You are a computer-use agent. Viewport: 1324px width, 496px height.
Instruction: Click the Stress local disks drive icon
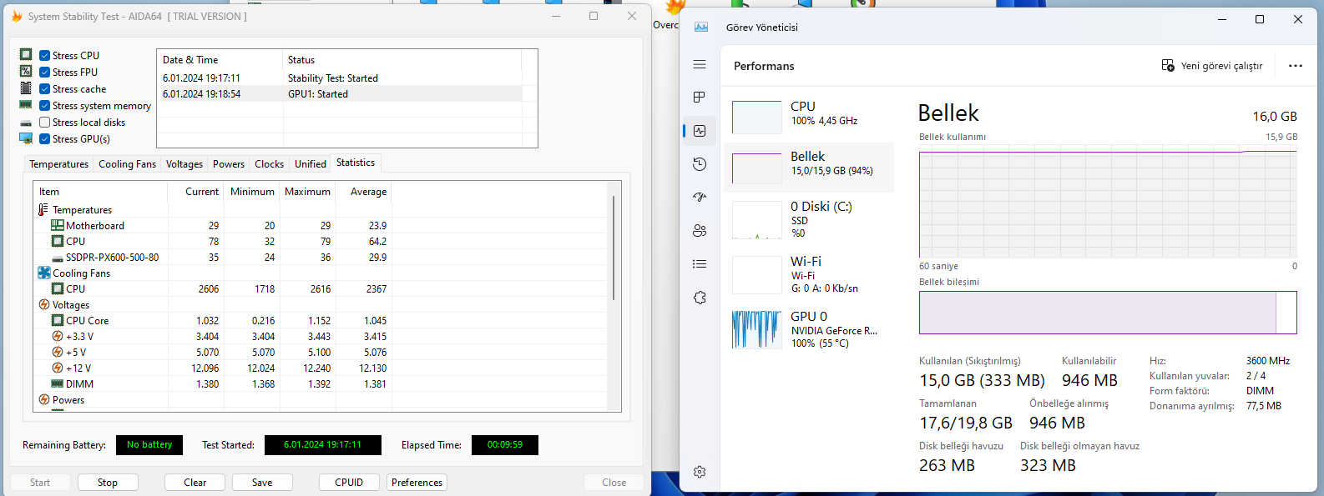tap(26, 123)
